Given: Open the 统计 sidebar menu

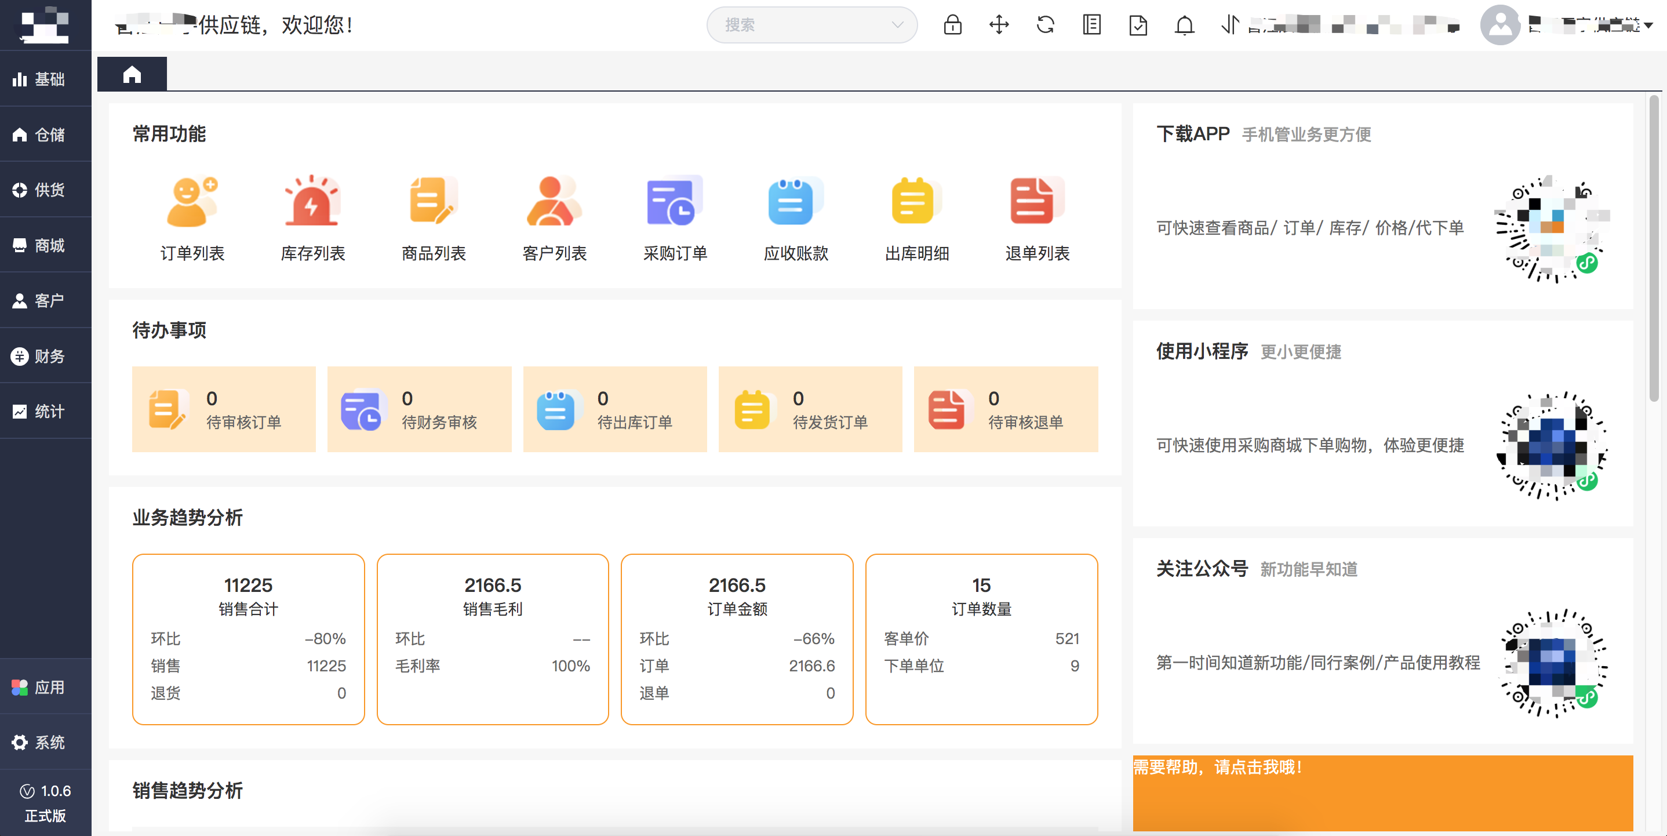Looking at the screenshot, I should pos(46,411).
